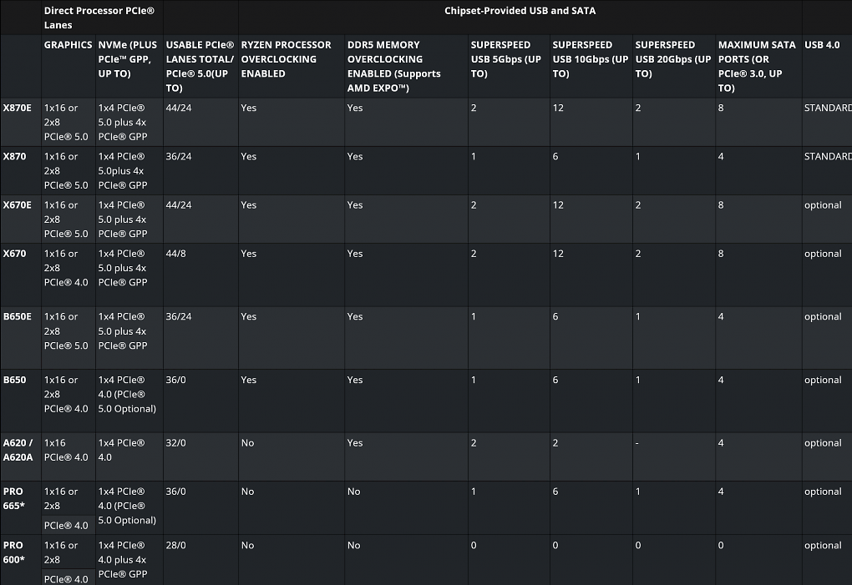Click the Ryzen overclocking No for A620
The image size is (852, 585).
point(247,443)
